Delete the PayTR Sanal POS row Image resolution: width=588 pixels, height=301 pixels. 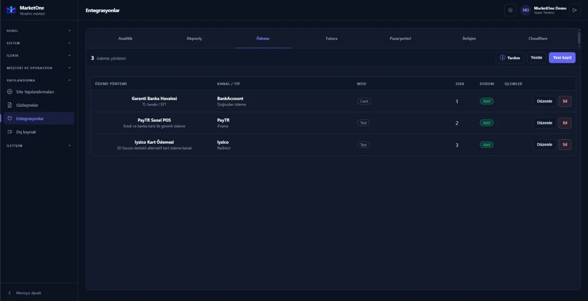click(565, 123)
